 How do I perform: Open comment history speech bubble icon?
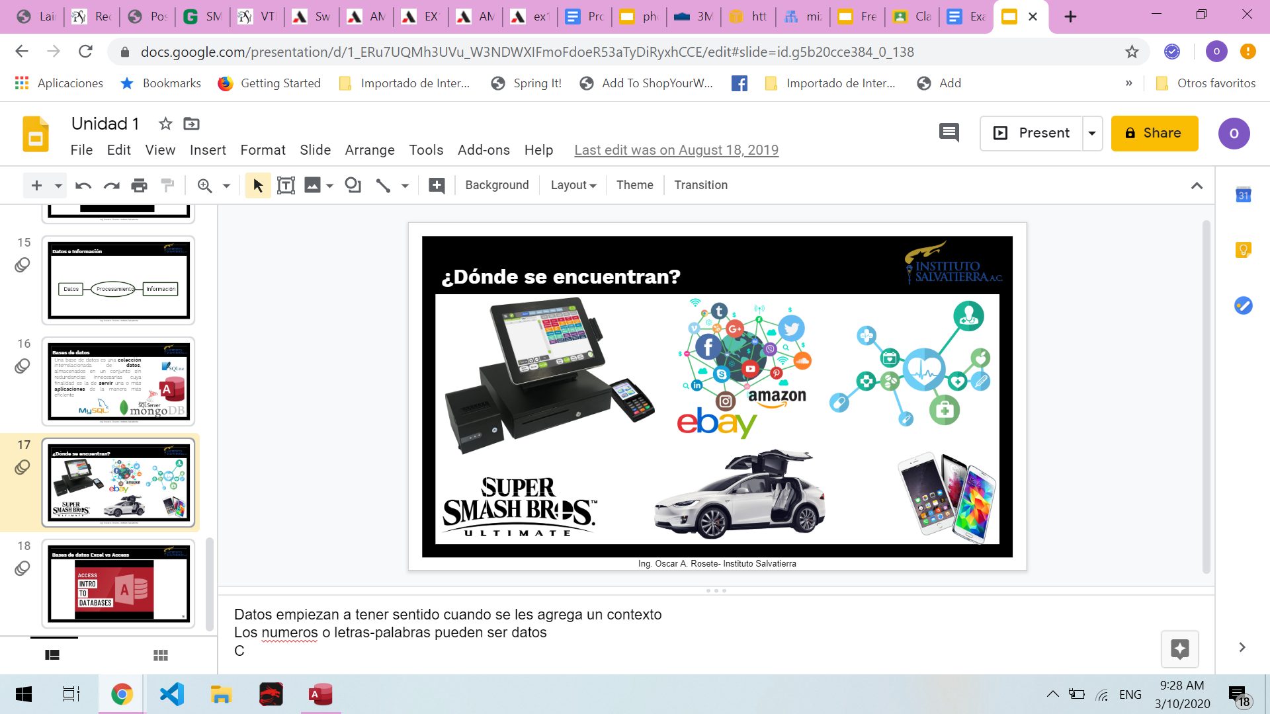pyautogui.click(x=949, y=133)
